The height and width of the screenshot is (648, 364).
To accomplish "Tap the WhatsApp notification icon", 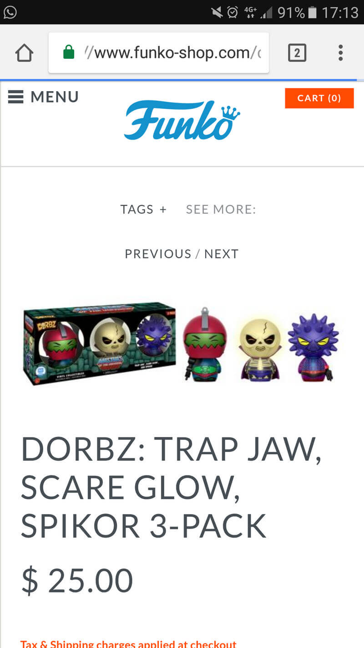I will click(10, 11).
